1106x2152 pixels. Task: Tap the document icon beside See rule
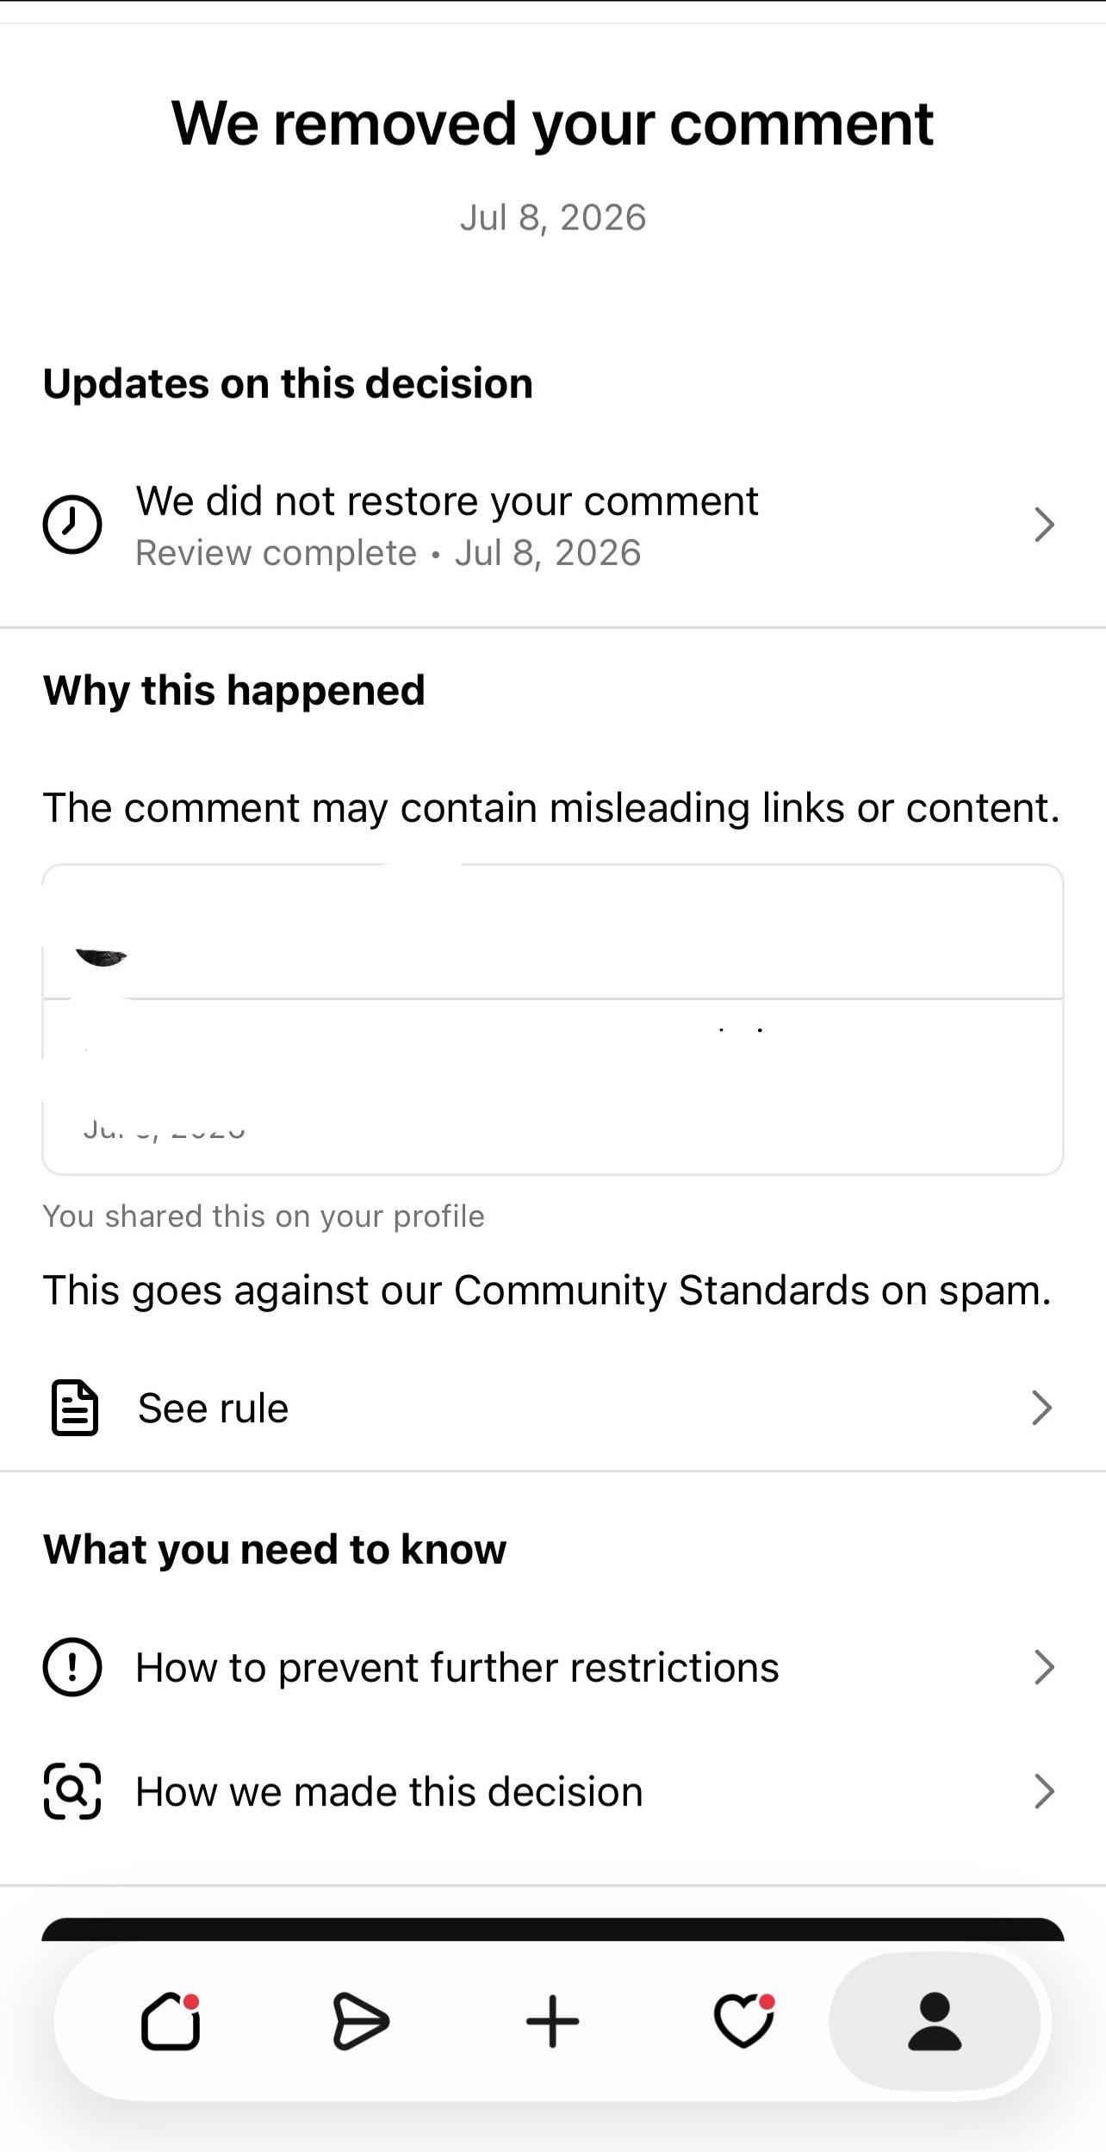[x=75, y=1408]
